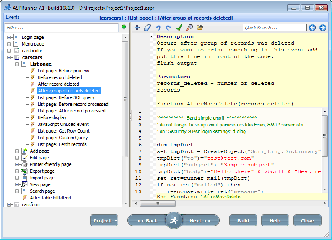Select After group of records deleted event
The height and width of the screenshot is (240, 332).
69,91
